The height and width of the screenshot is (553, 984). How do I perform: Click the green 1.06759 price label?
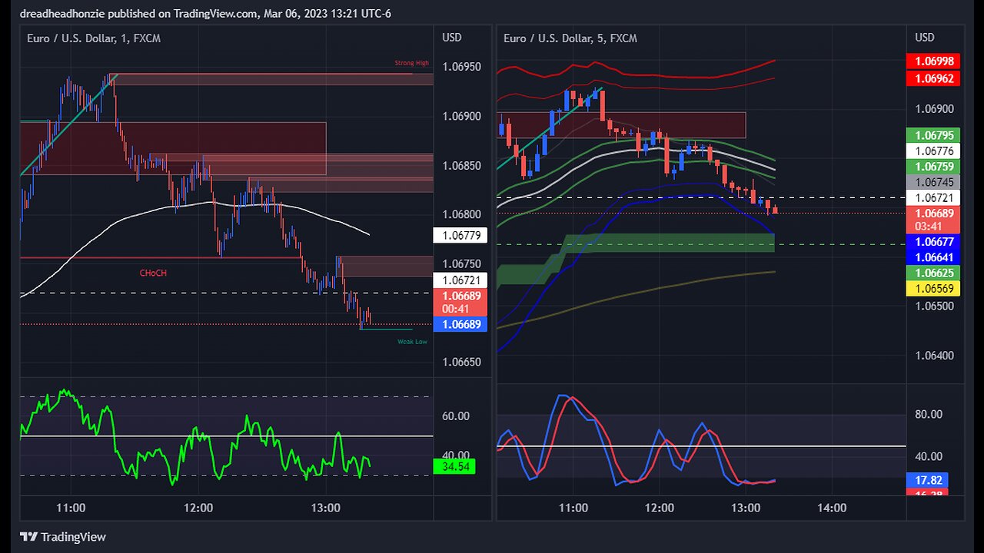tap(935, 167)
